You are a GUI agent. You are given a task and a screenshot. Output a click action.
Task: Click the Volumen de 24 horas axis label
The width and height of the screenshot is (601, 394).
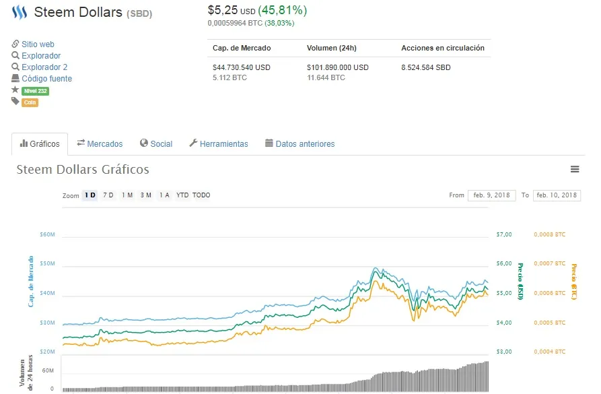click(x=26, y=374)
